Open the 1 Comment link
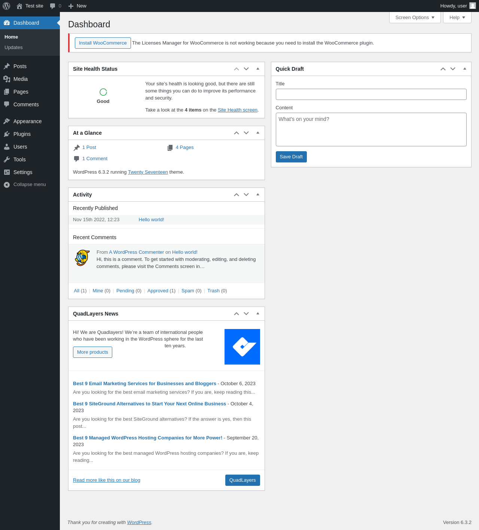479x530 pixels. click(95, 159)
